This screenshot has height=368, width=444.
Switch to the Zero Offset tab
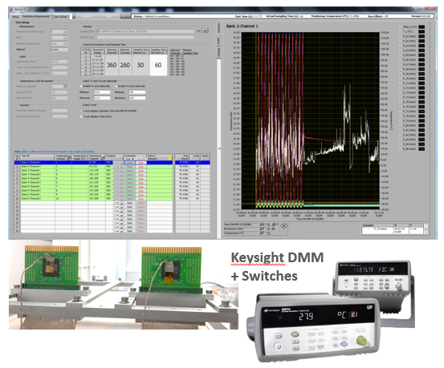click(60, 17)
